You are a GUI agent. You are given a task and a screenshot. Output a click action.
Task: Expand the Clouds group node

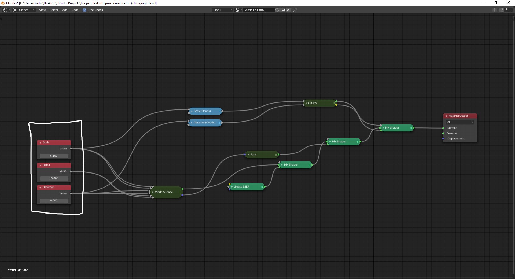(306, 103)
